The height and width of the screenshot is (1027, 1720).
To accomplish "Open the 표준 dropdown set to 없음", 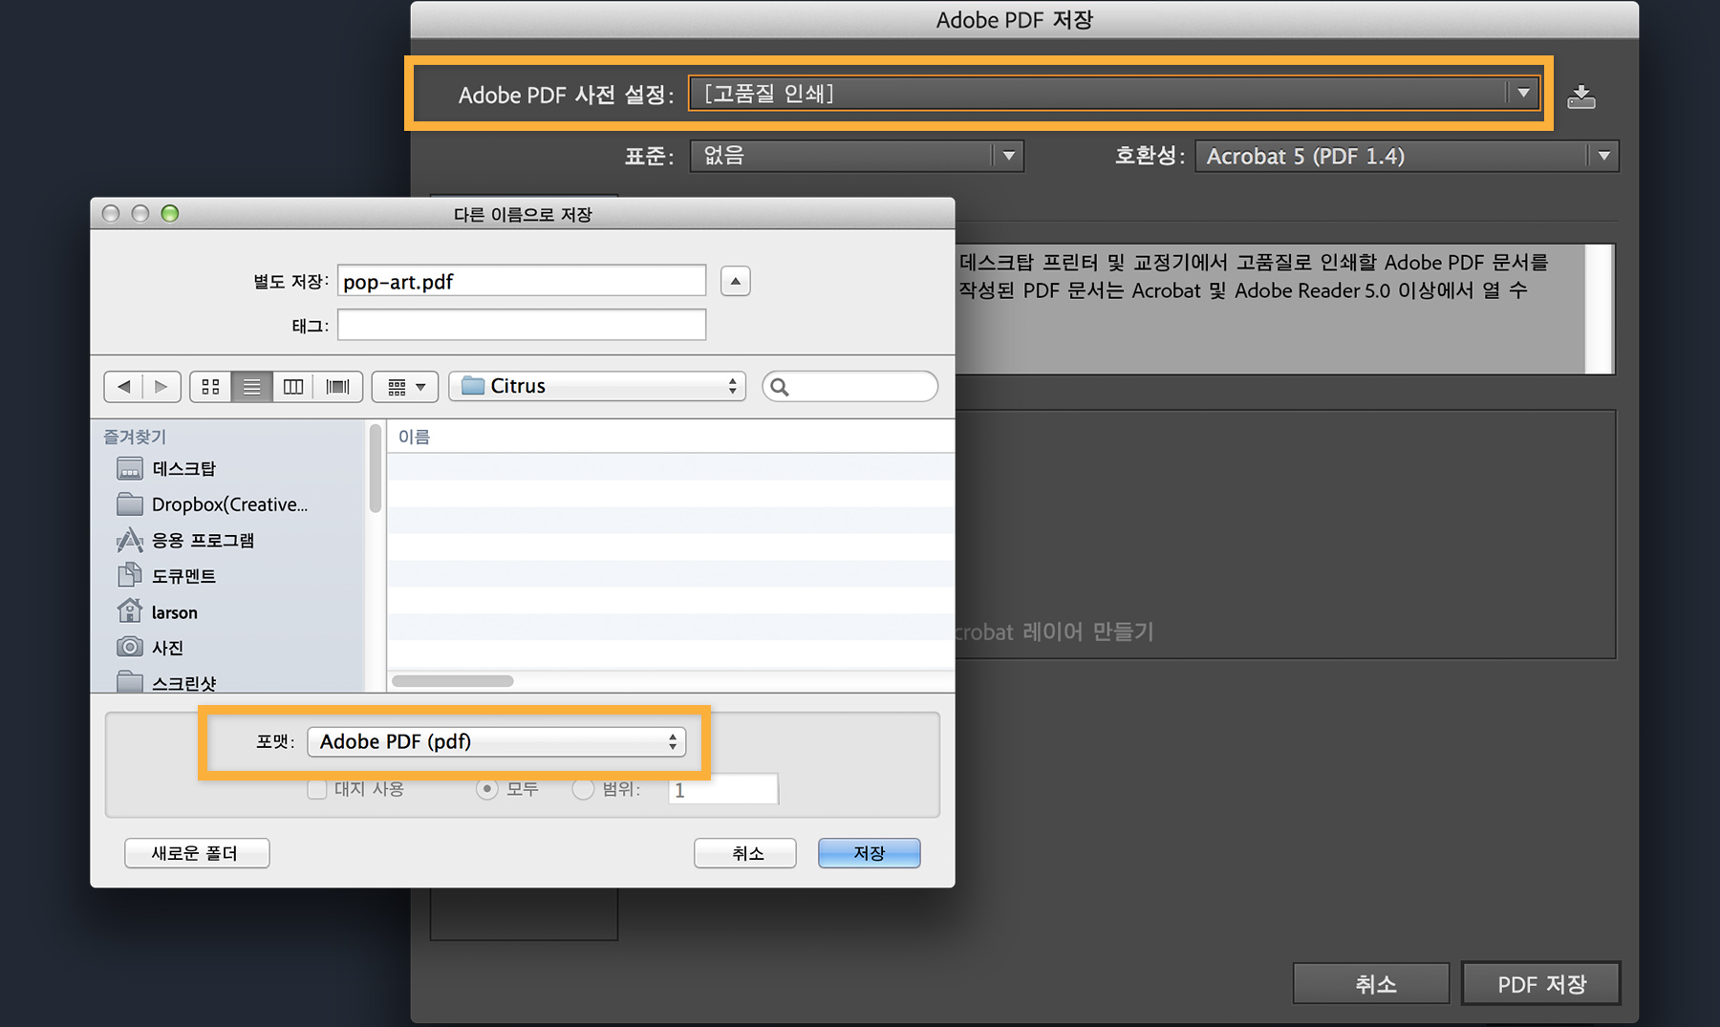I will pyautogui.click(x=856, y=156).
